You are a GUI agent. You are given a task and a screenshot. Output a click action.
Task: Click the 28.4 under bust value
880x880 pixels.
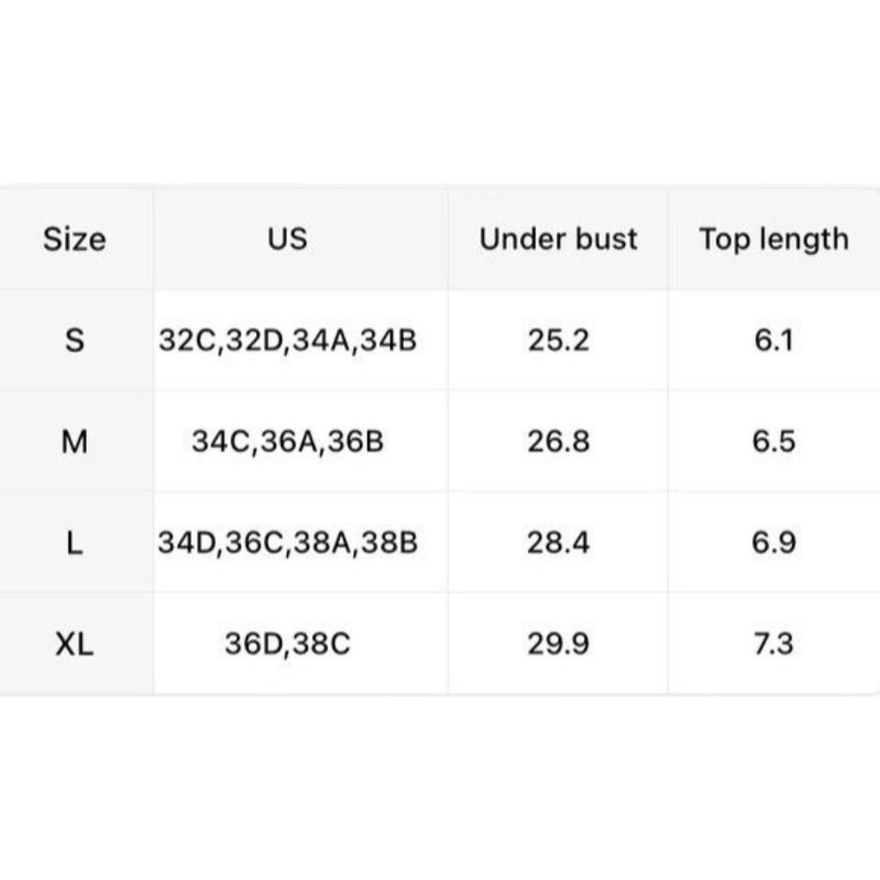click(559, 543)
